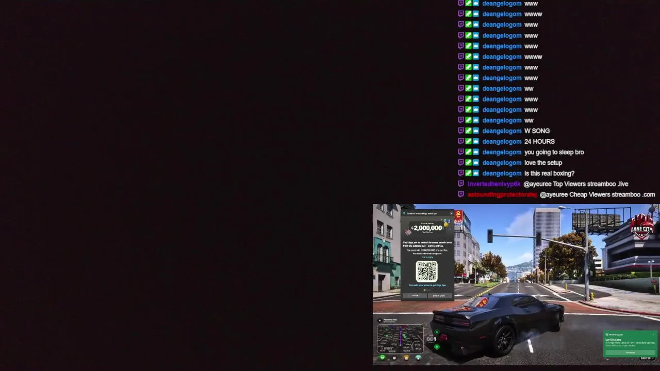The image size is (660, 371).
Task: Click armor icon next to green heart
Action: (394, 358)
